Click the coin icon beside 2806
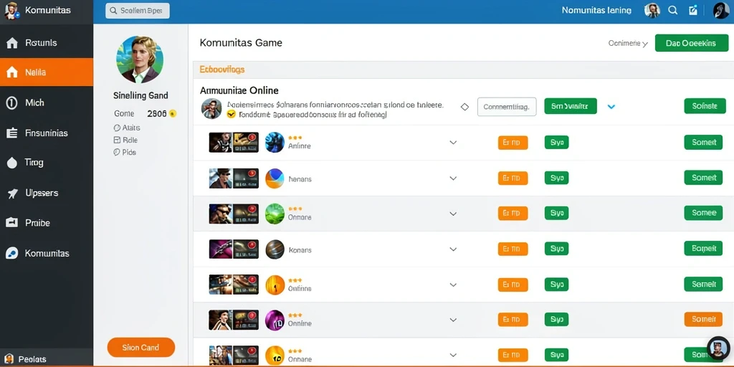This screenshot has width=734, height=367. click(x=172, y=113)
